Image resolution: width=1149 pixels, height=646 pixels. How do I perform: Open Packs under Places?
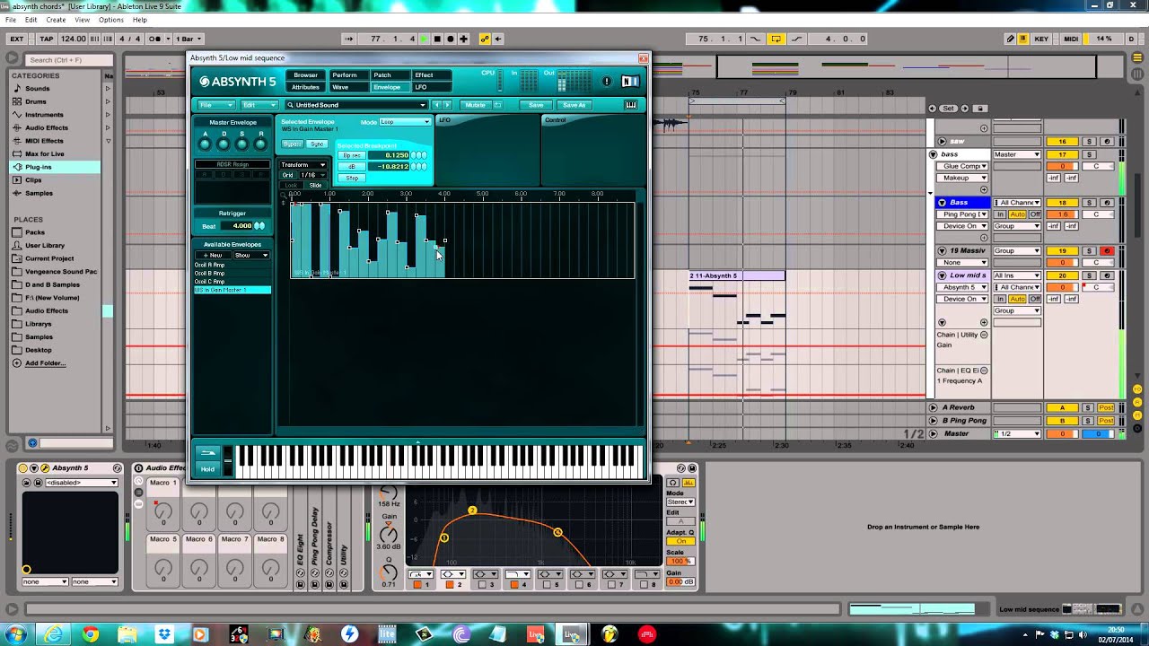35,232
